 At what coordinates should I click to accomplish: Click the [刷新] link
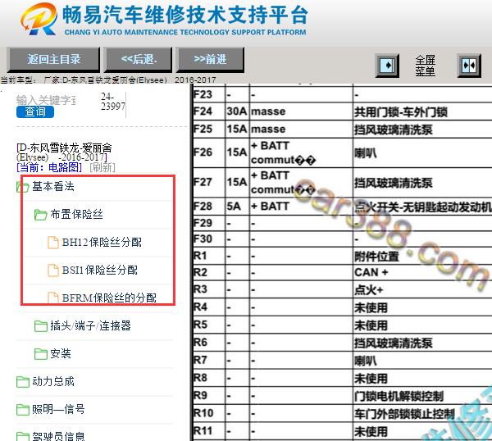pyautogui.click(x=102, y=167)
